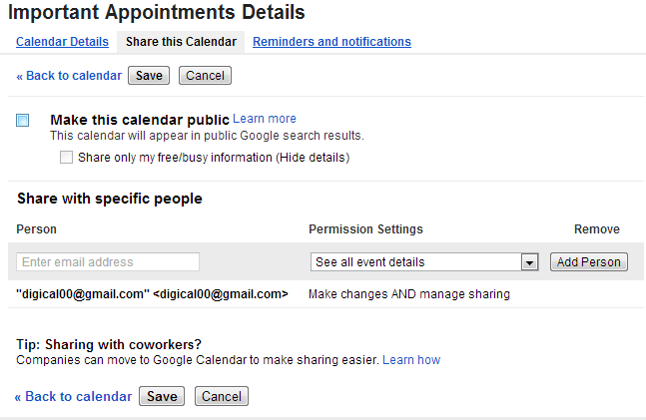
Task: Select the digical00@gmail.com person entry
Action: [152, 294]
